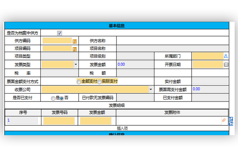Click the 基本信息 section header
This screenshot has height=150, width=238.
pos(117,25)
